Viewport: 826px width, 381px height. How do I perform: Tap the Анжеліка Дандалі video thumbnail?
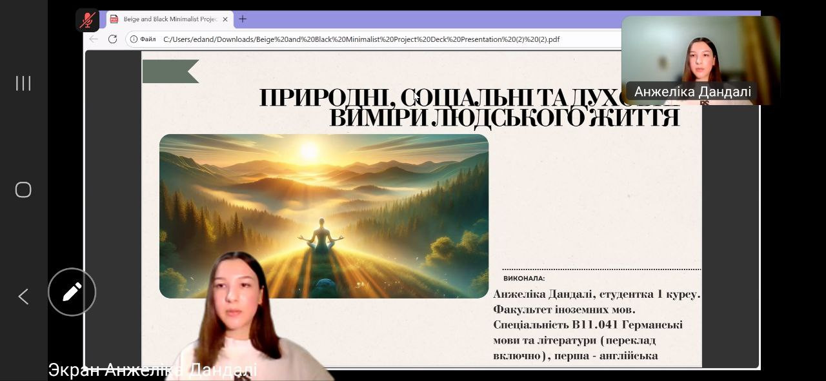(x=701, y=60)
